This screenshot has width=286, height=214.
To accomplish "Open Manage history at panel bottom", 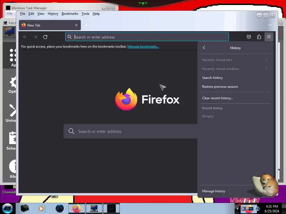I will point(214,191).
